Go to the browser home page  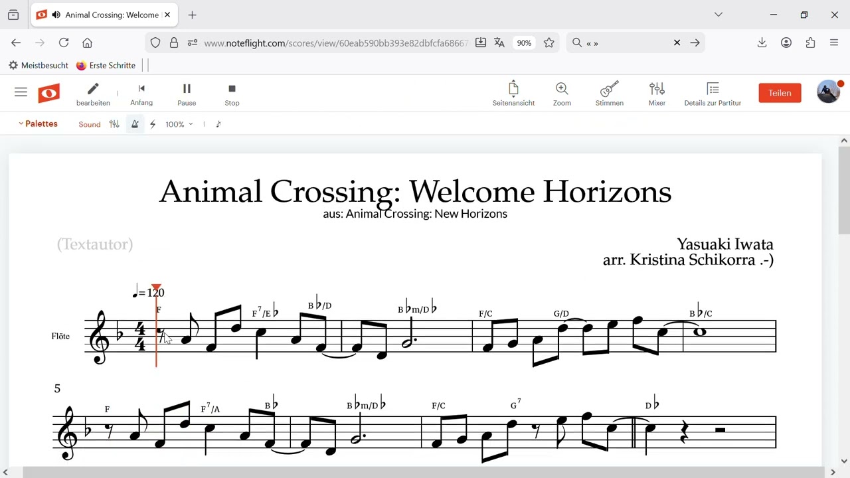click(87, 42)
